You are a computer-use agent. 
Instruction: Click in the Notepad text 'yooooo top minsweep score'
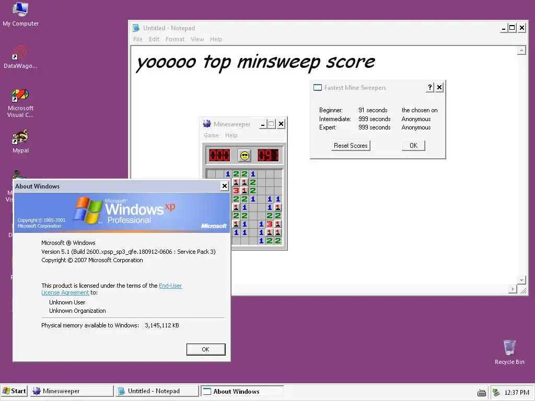tap(255, 63)
